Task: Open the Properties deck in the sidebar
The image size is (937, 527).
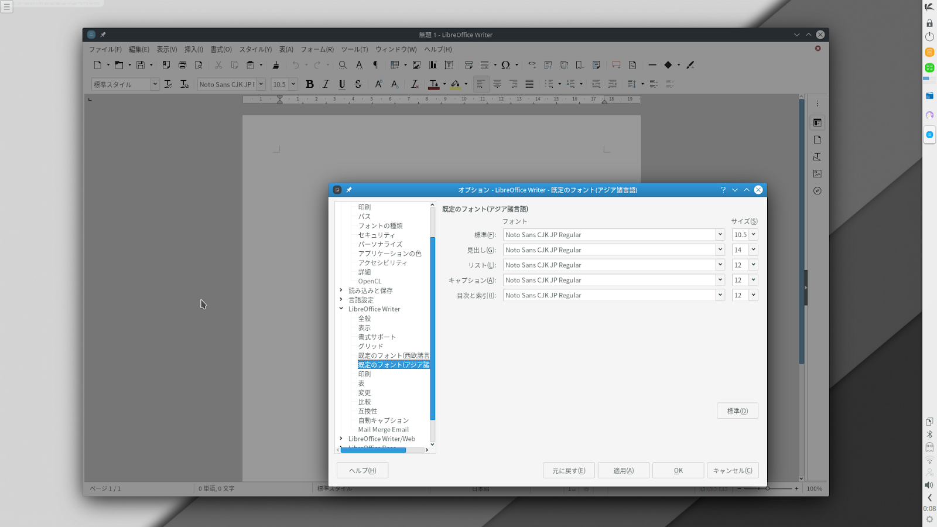Action: pos(818,123)
